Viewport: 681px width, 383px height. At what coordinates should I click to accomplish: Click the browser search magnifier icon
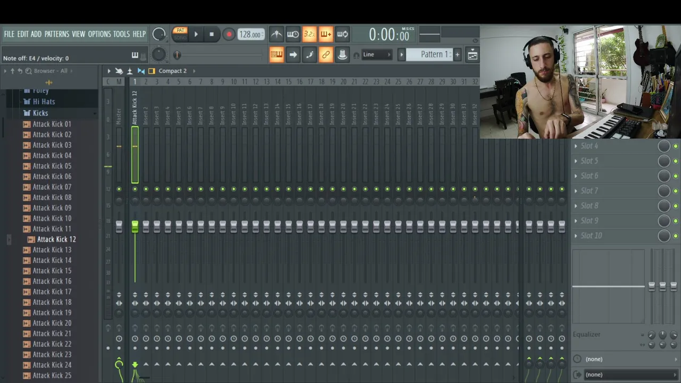(x=28, y=71)
